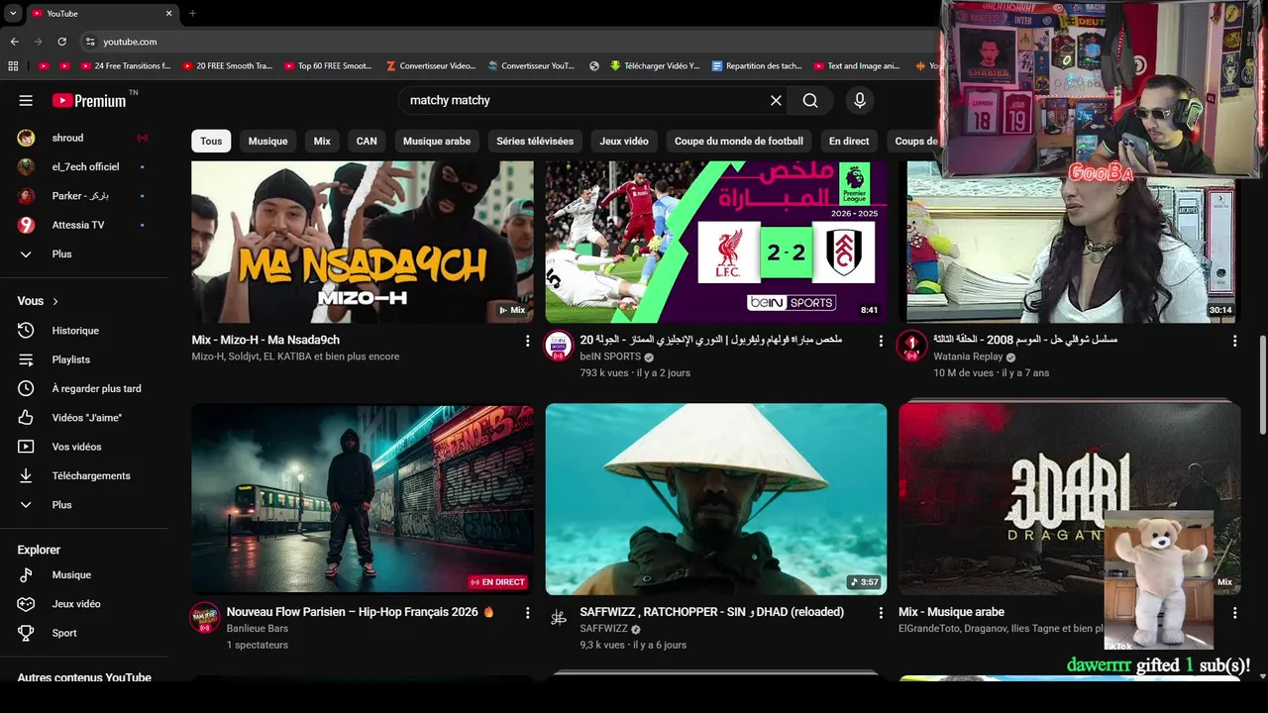Open the Parker subscription entry
The height and width of the screenshot is (713, 1268).
(x=84, y=196)
